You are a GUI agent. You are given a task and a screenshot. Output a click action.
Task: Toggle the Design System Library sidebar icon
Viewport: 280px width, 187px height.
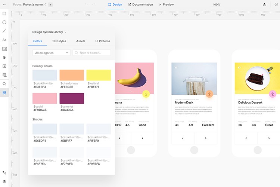click(4, 92)
